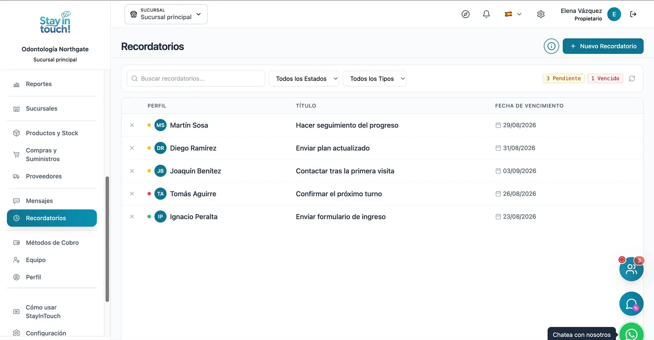Dismiss Tomás Aguirre reminder
Image resolution: width=654 pixels, height=340 pixels.
pyautogui.click(x=132, y=194)
